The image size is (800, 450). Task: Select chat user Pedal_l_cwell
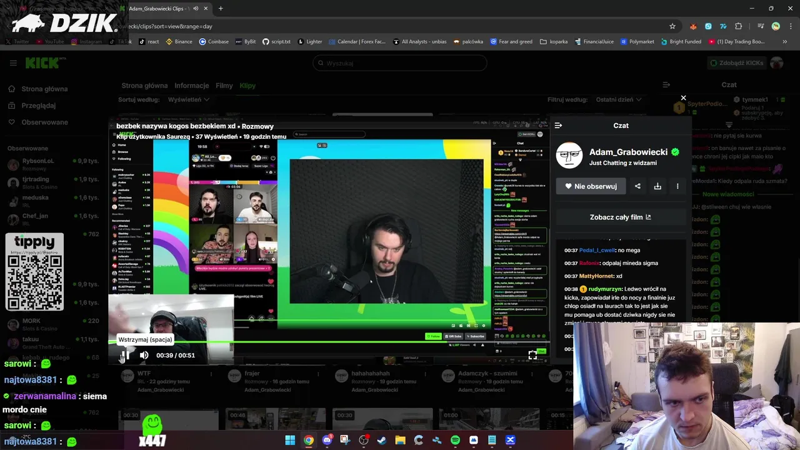click(597, 250)
